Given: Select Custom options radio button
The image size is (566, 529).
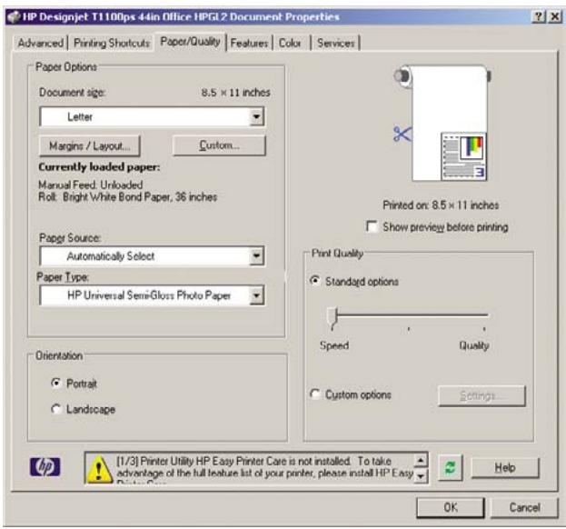Looking at the screenshot, I should tap(315, 394).
